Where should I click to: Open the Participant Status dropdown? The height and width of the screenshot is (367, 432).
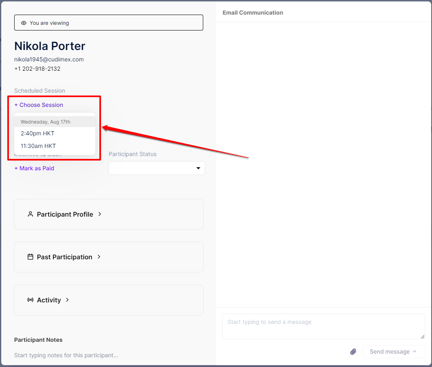(157, 168)
